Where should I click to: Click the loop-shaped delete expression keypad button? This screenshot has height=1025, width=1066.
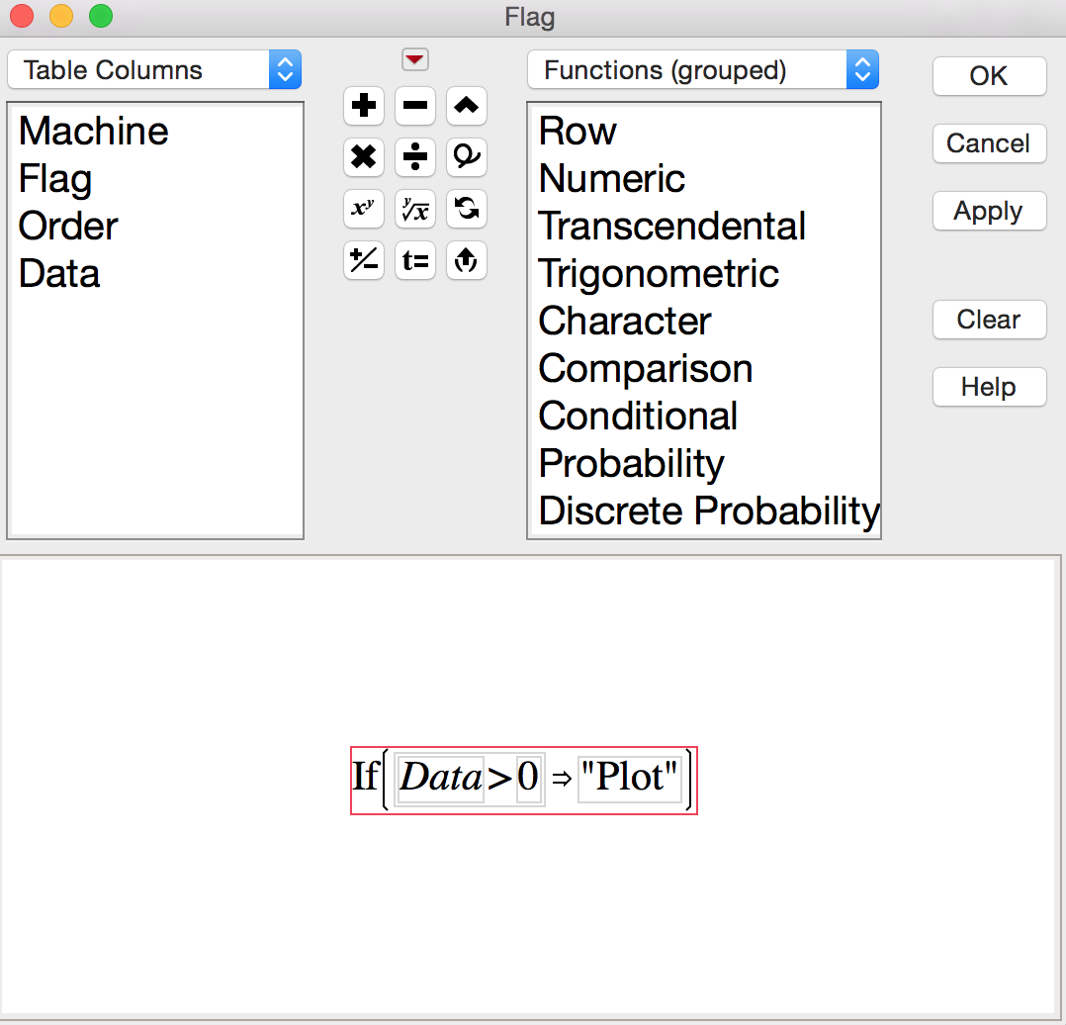(x=467, y=157)
